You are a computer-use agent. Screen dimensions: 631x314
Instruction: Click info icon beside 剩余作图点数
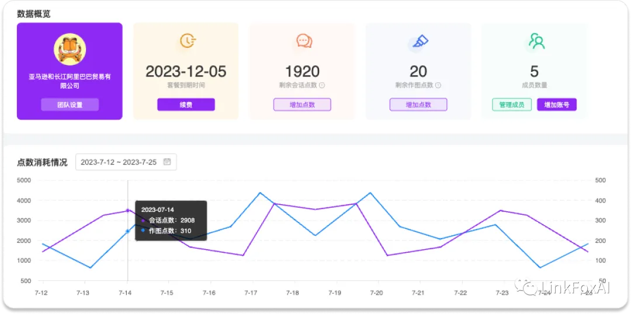click(x=438, y=85)
